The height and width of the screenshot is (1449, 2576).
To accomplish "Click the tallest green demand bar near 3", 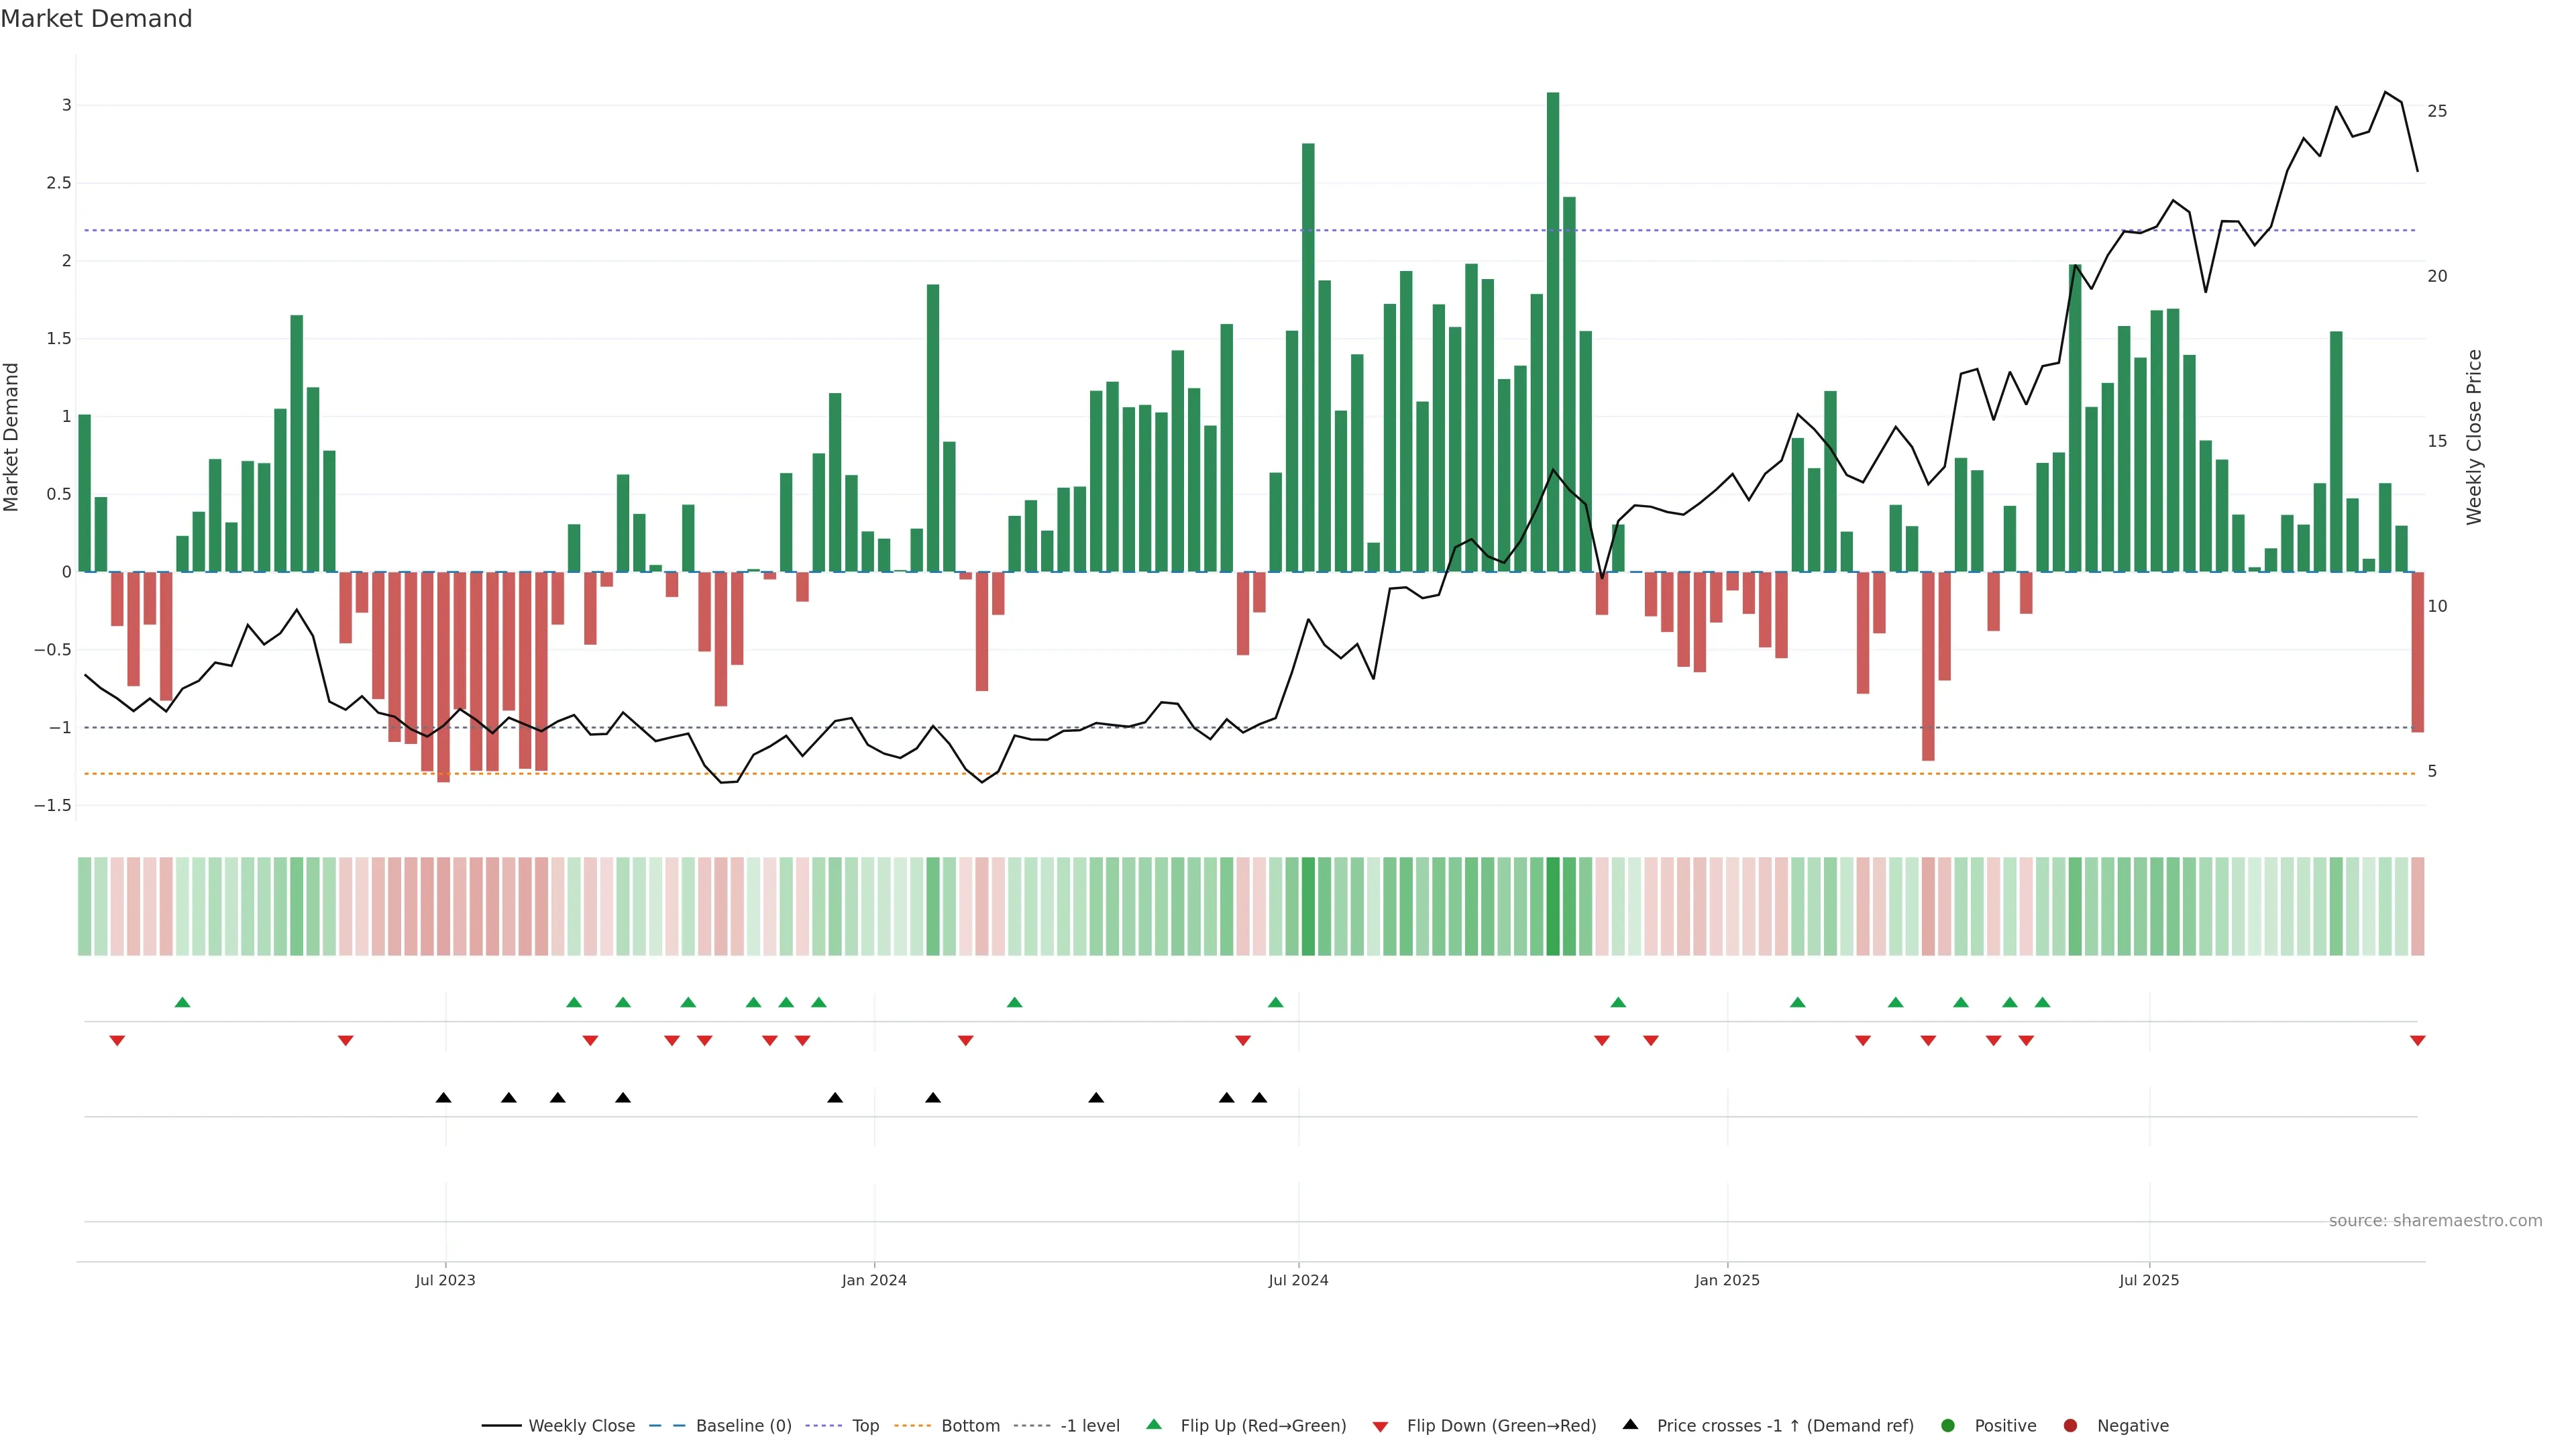I will coord(1552,330).
